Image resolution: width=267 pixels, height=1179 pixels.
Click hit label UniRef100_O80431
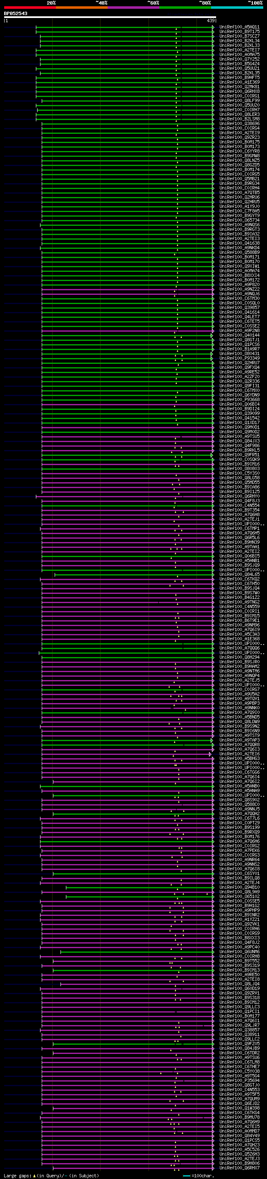[x=239, y=353]
